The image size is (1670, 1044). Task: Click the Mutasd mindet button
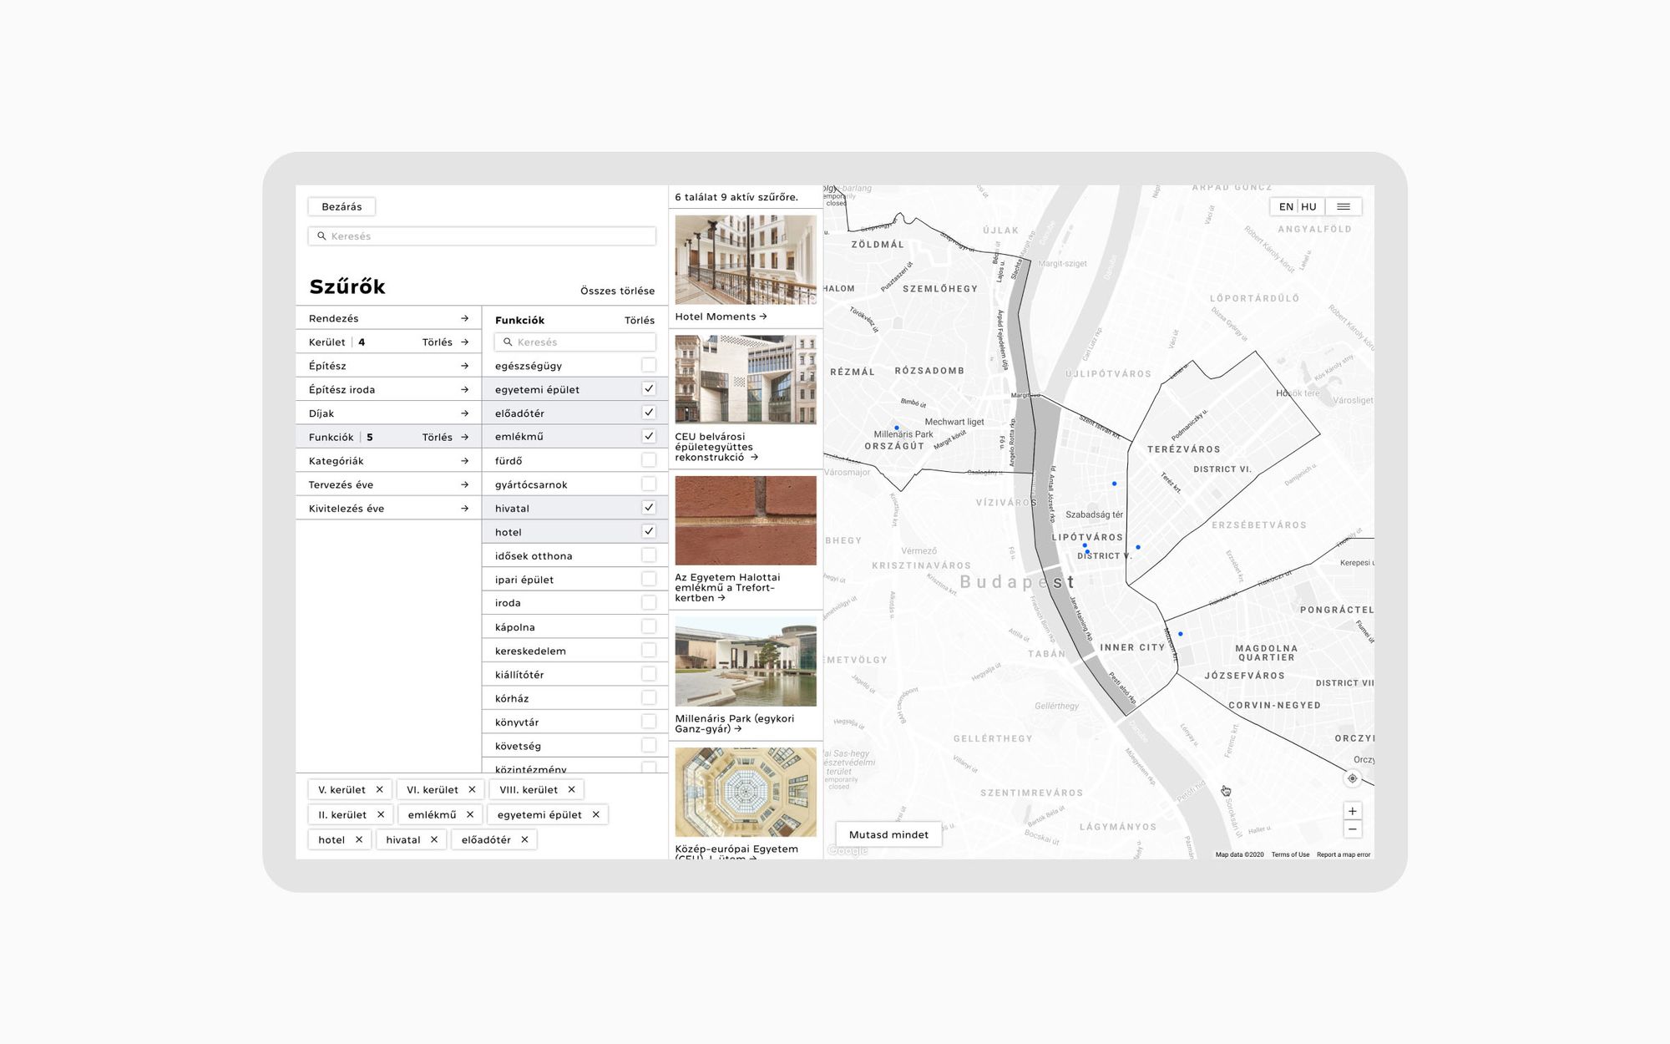888,834
